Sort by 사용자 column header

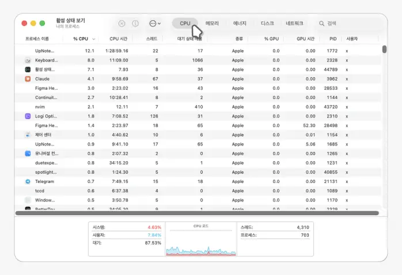tap(352, 39)
